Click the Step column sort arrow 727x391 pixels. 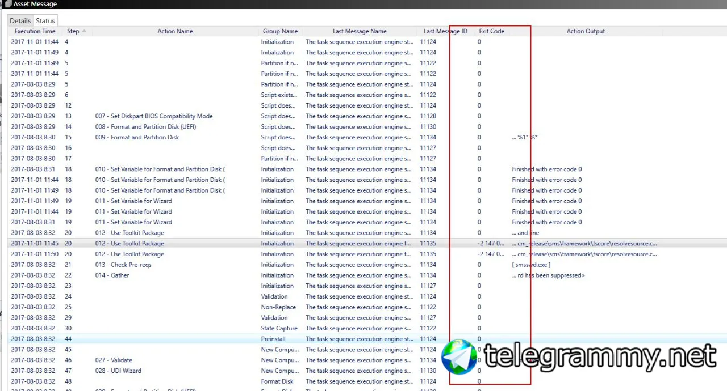[x=85, y=31]
